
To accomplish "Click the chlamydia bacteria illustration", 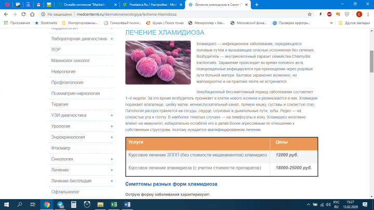I will click(x=158, y=62).
